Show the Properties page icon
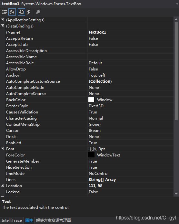 (21, 12)
